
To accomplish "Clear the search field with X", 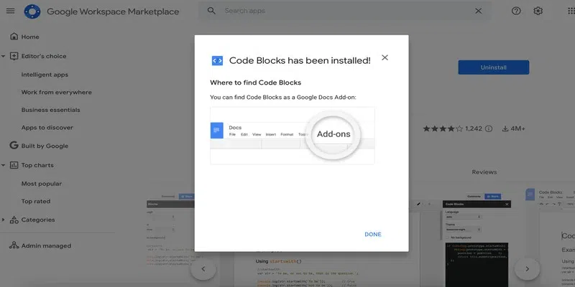I will 478,11.
